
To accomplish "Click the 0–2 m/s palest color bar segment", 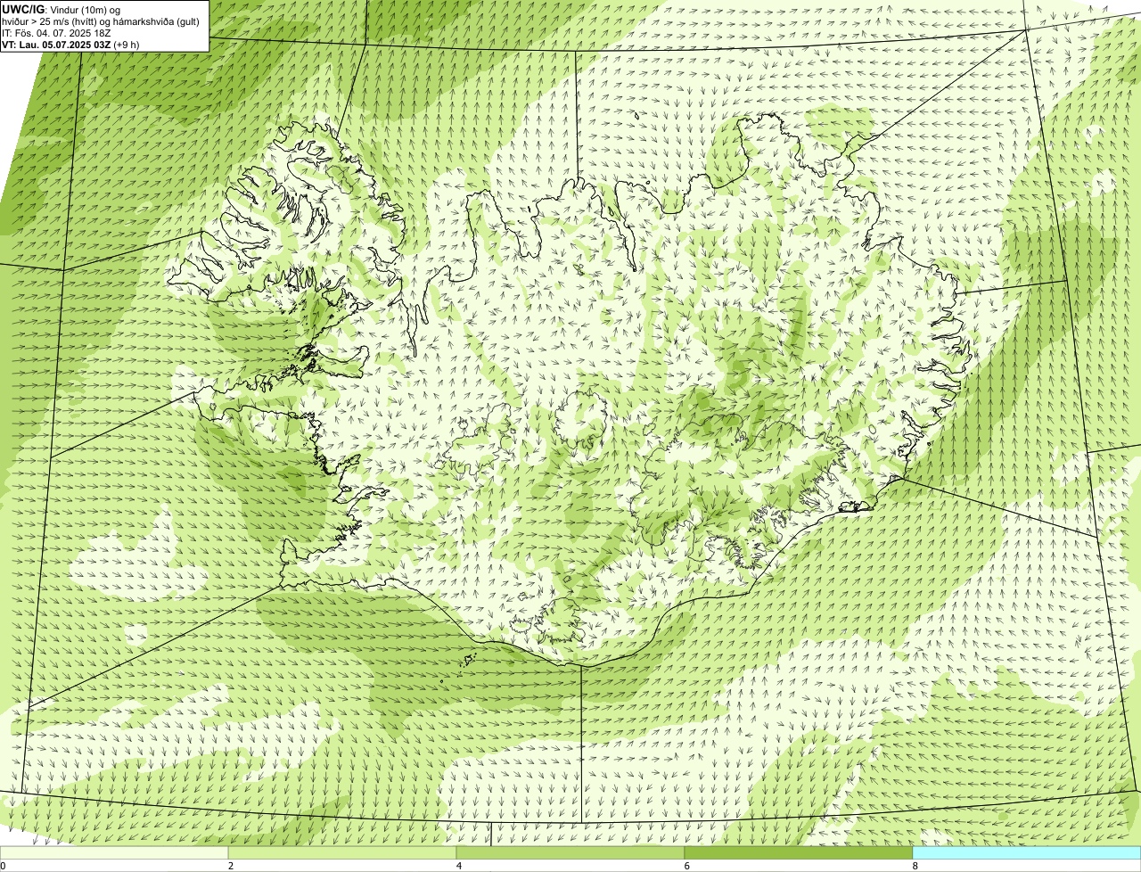I will click(114, 853).
